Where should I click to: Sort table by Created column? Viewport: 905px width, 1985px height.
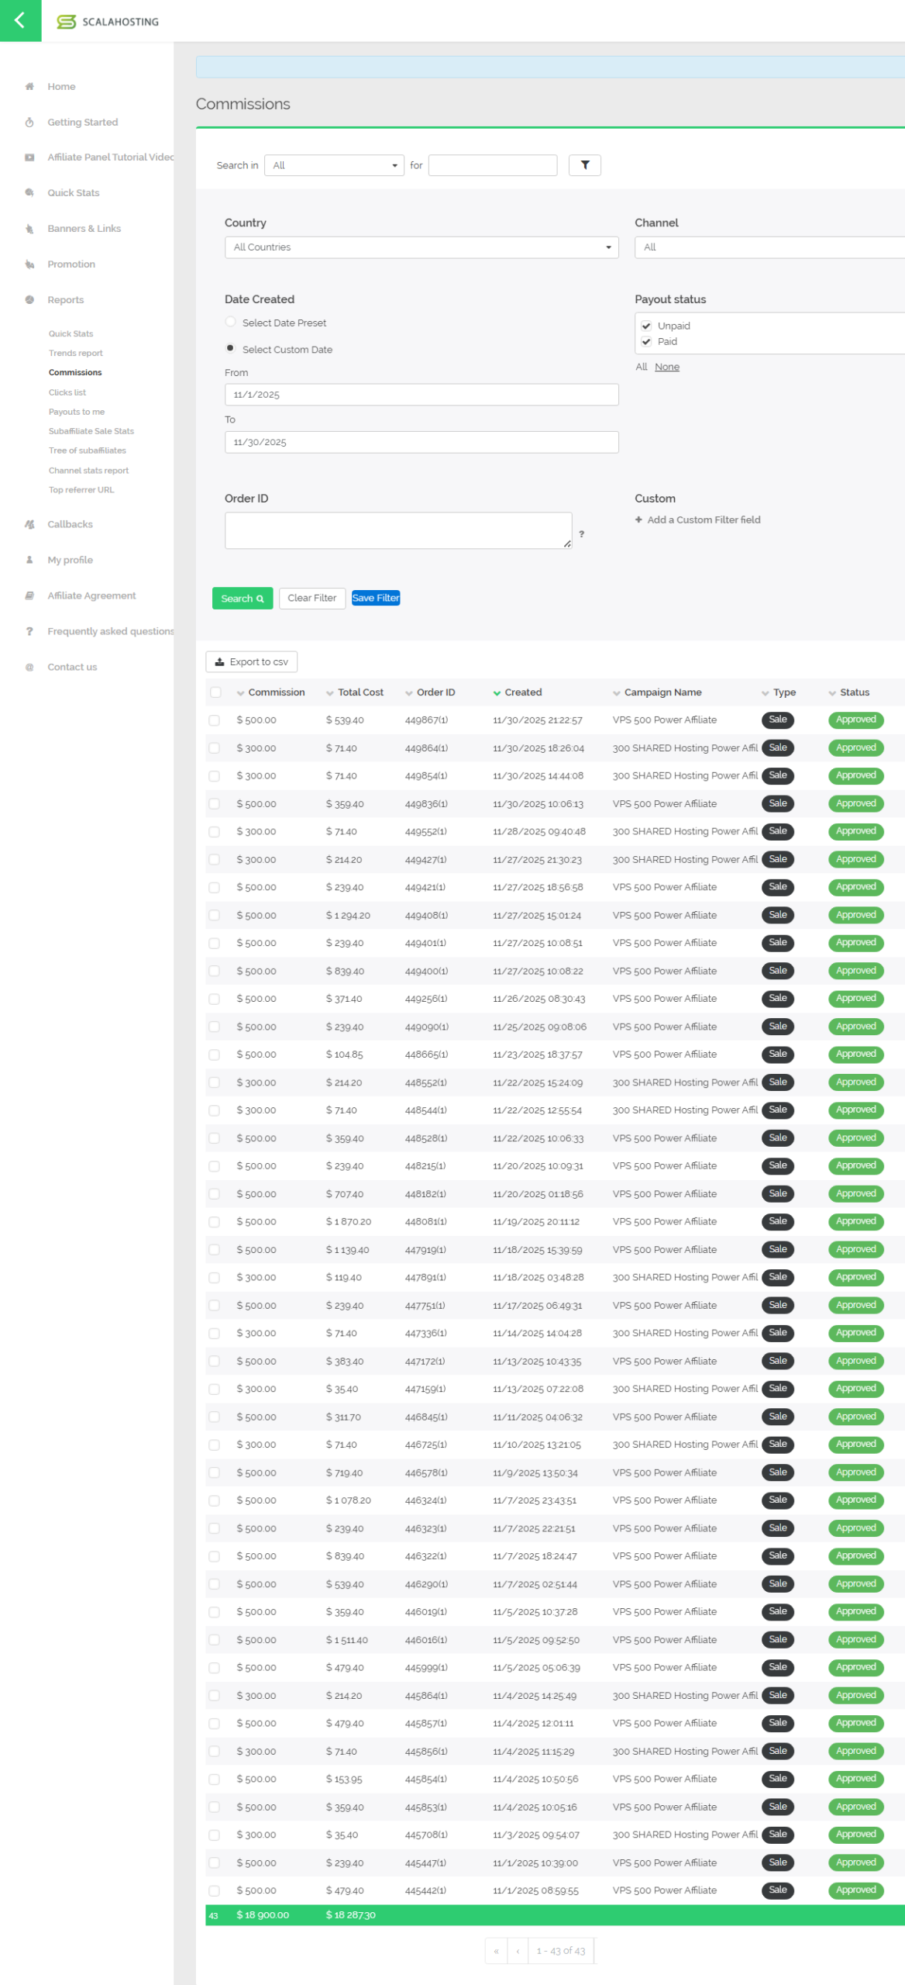518,693
